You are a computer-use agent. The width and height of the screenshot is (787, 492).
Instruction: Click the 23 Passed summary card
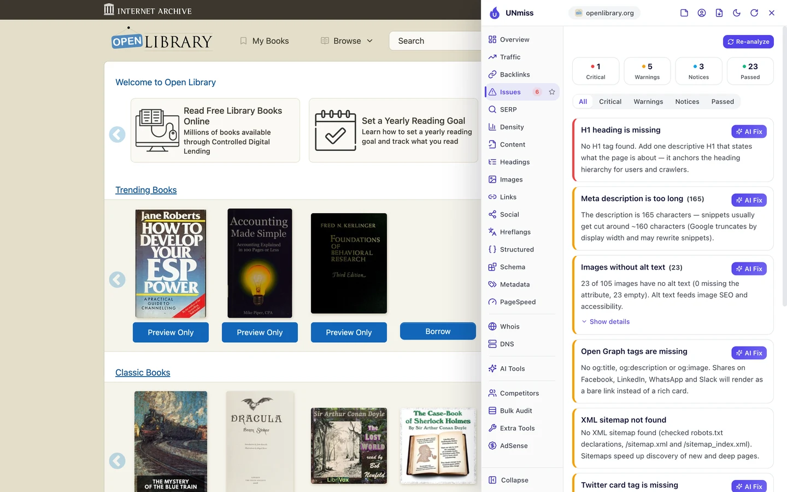coord(750,71)
